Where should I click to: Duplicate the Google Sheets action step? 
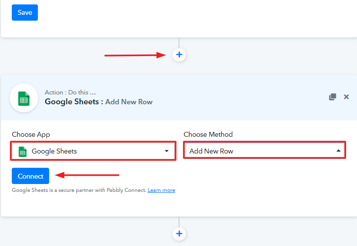(x=332, y=97)
